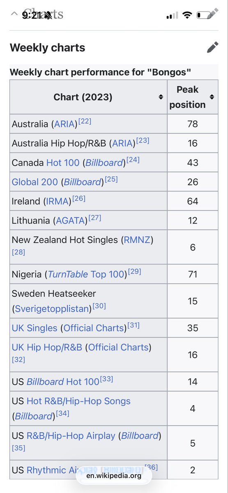Open Hot R&B/Hip-Hop Songs link

point(78,401)
